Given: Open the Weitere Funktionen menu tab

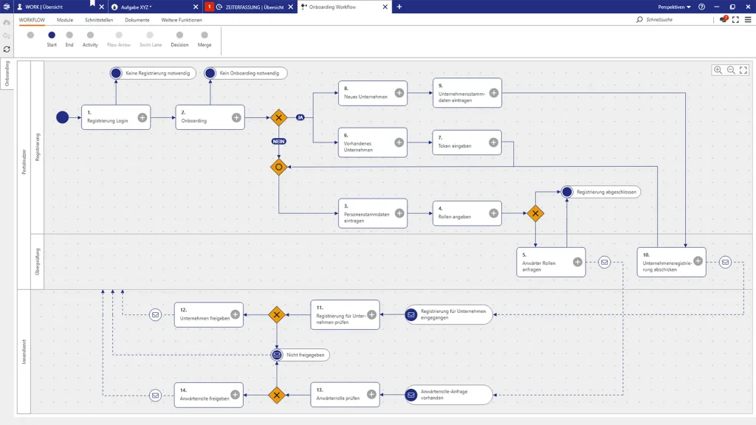Looking at the screenshot, I should click(182, 20).
